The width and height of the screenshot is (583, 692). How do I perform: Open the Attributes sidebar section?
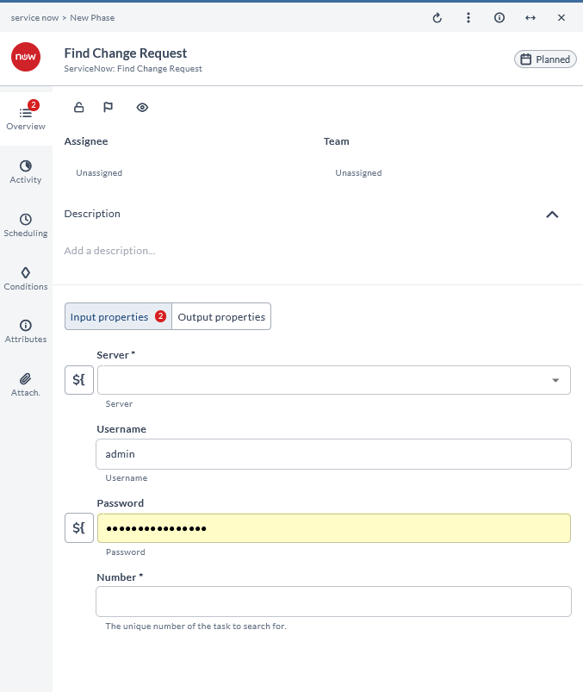(26, 330)
